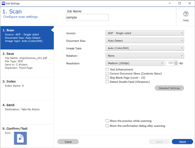Decrease dpi with the down spinner arrow

click(x=176, y=64)
